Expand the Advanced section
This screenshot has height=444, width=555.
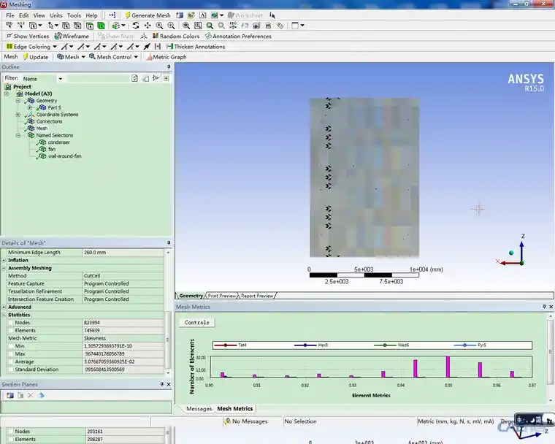coord(4,307)
